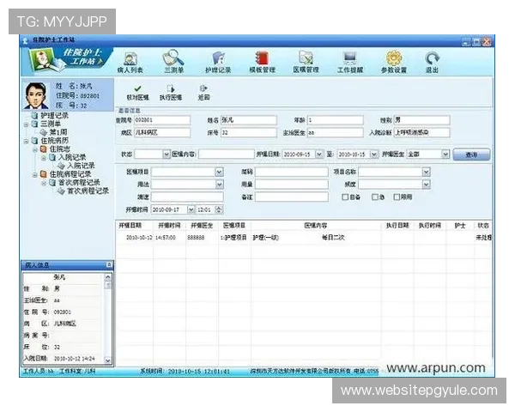Select the 住院病程记录 tree node
Screen dimensions: 515x412
[70, 173]
